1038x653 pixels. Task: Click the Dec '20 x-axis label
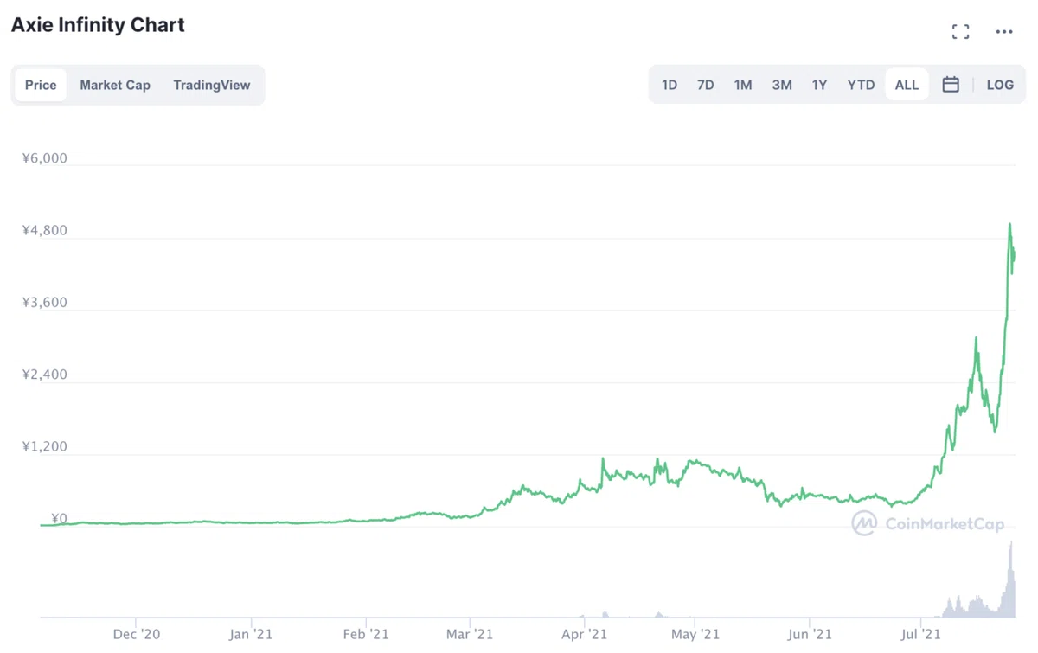(x=137, y=634)
